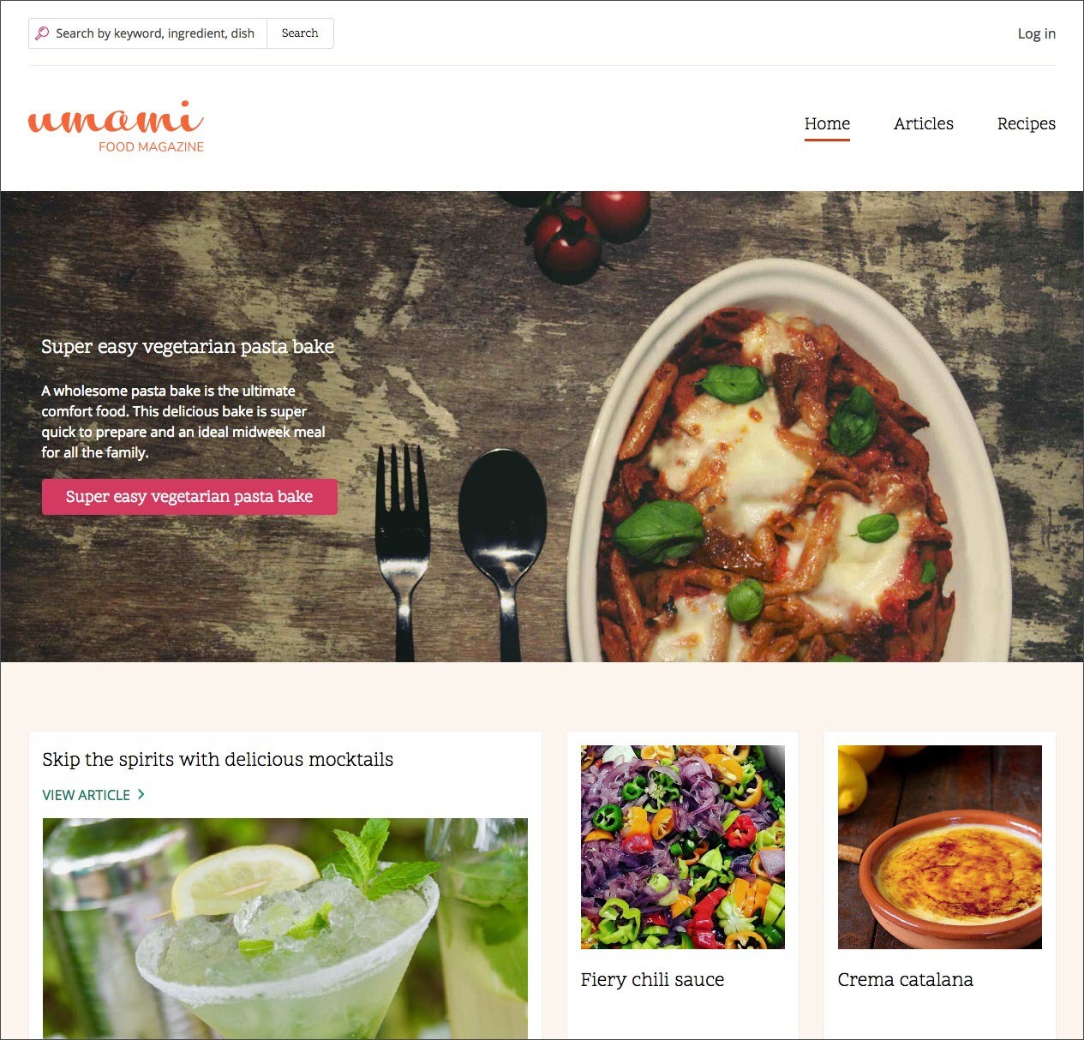This screenshot has width=1084, height=1040.
Task: Click the magnifier icon in search field
Action: [41, 33]
